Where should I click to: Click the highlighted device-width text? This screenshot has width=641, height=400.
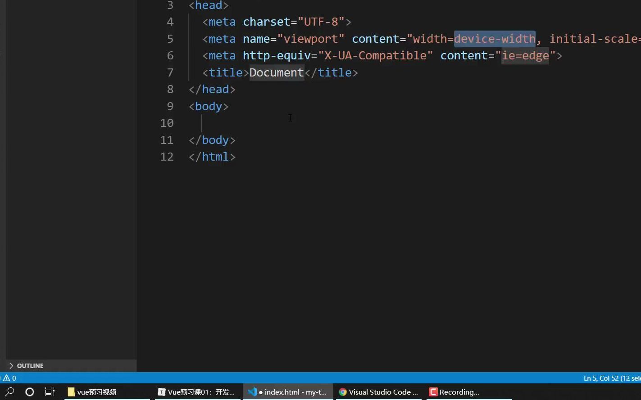tap(494, 39)
